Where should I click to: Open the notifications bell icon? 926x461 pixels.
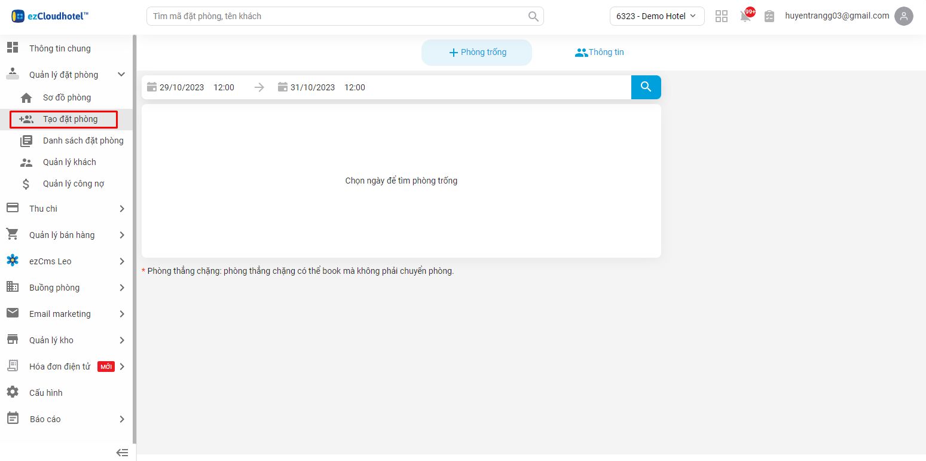coord(745,16)
